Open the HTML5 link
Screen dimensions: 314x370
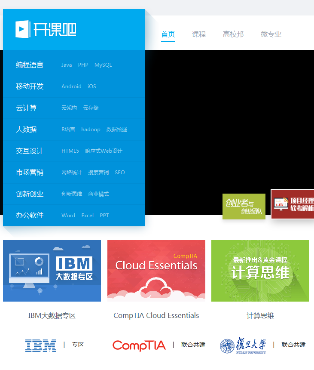click(x=70, y=151)
